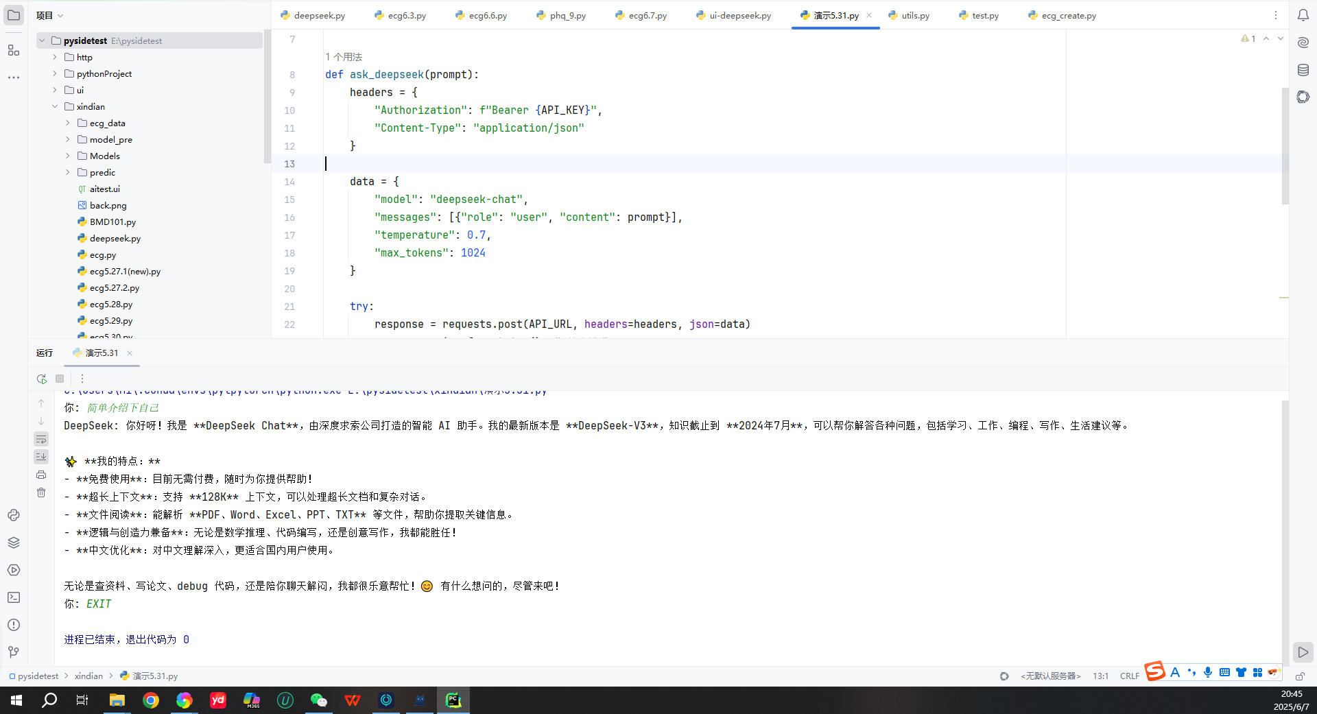Switch to deepseek.py editor tab
The height and width of the screenshot is (714, 1317).
(x=313, y=15)
